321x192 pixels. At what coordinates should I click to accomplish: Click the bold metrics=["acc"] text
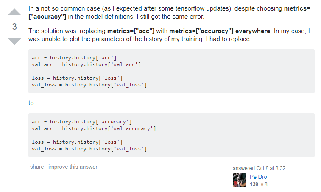(x=131, y=31)
